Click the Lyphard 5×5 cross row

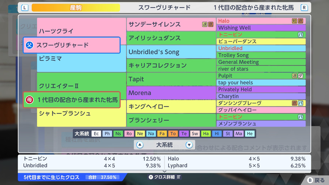pyautogui.click(x=237, y=166)
